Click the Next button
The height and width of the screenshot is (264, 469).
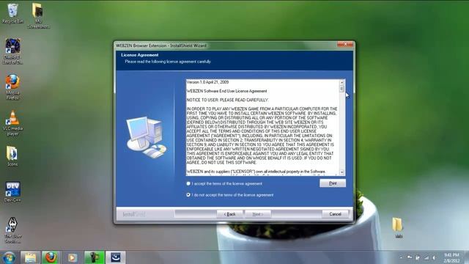click(x=258, y=214)
